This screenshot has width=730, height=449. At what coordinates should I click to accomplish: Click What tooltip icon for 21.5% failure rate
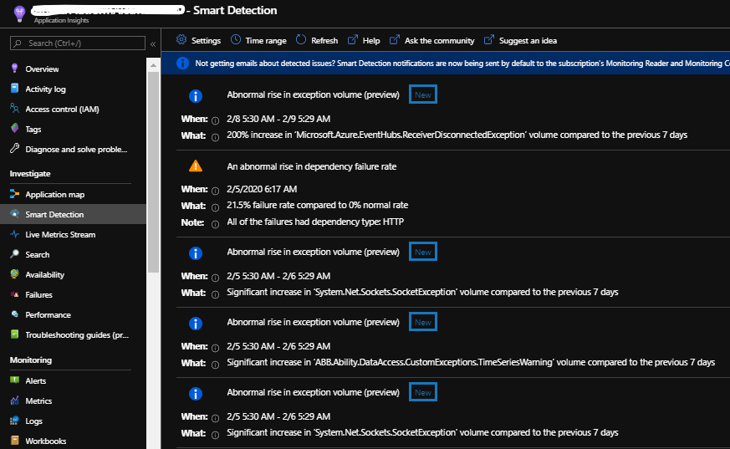click(215, 207)
